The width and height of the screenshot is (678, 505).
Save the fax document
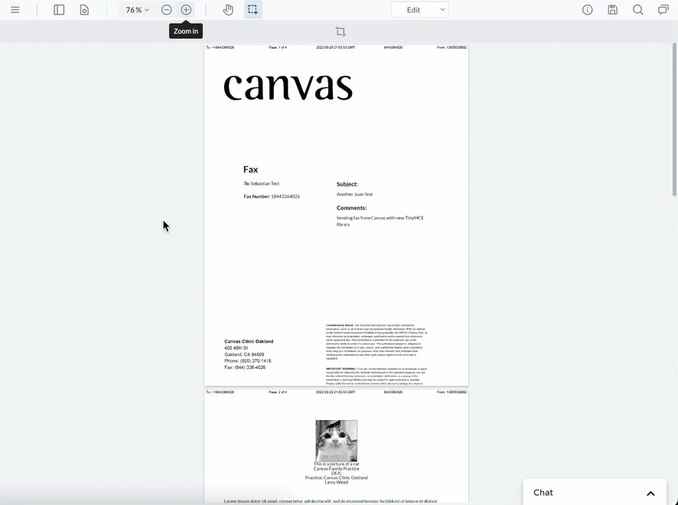[612, 10]
